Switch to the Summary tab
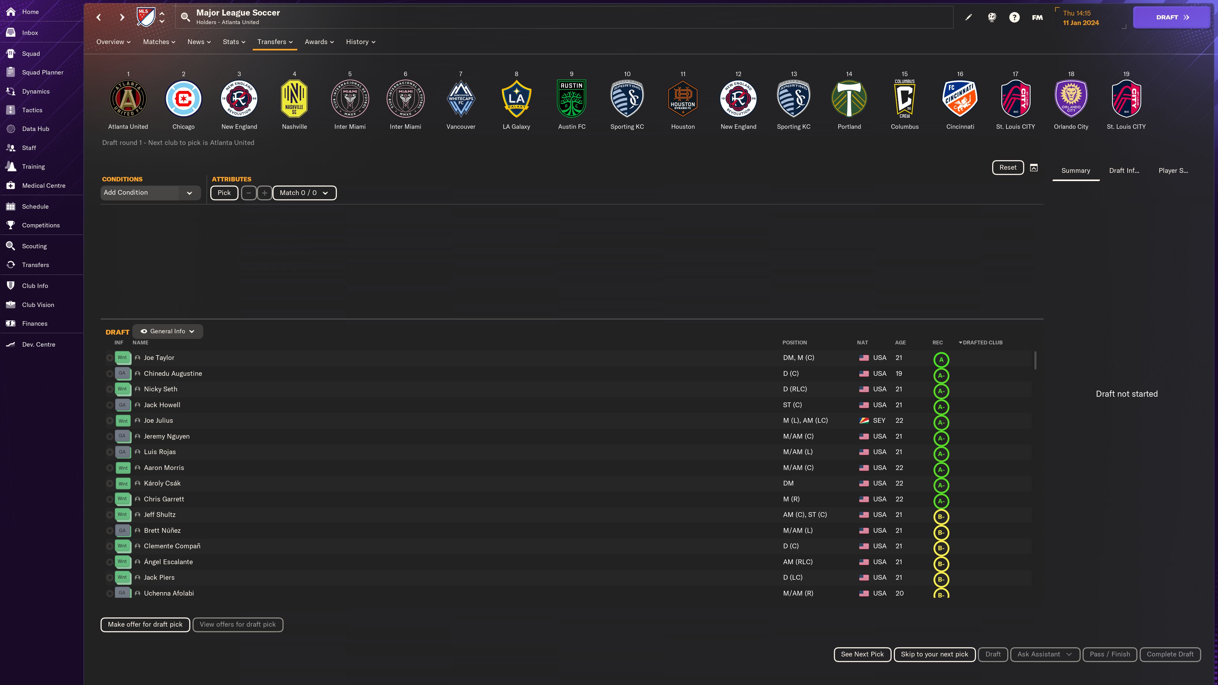 (1076, 171)
